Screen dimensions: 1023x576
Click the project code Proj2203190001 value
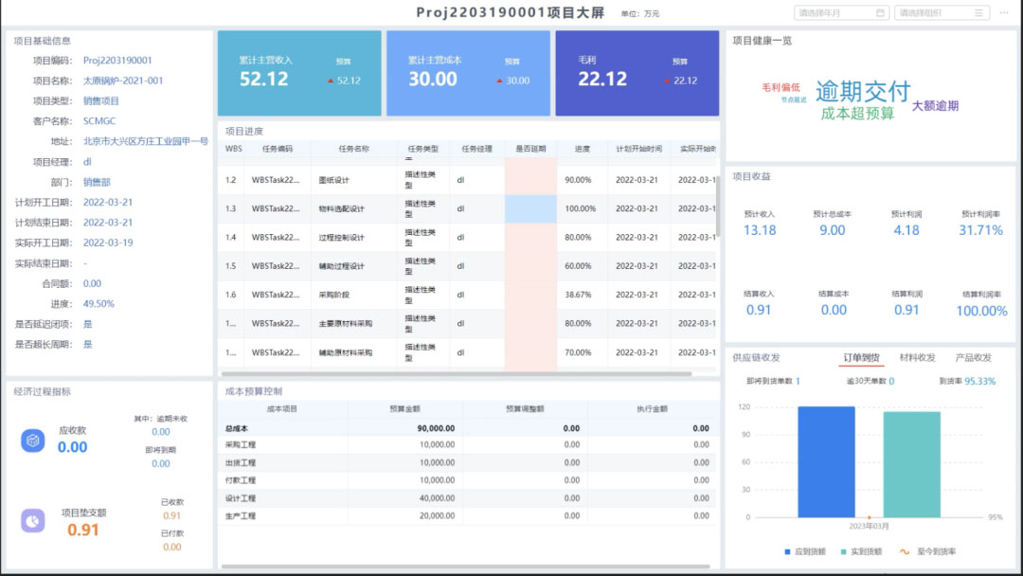(117, 61)
